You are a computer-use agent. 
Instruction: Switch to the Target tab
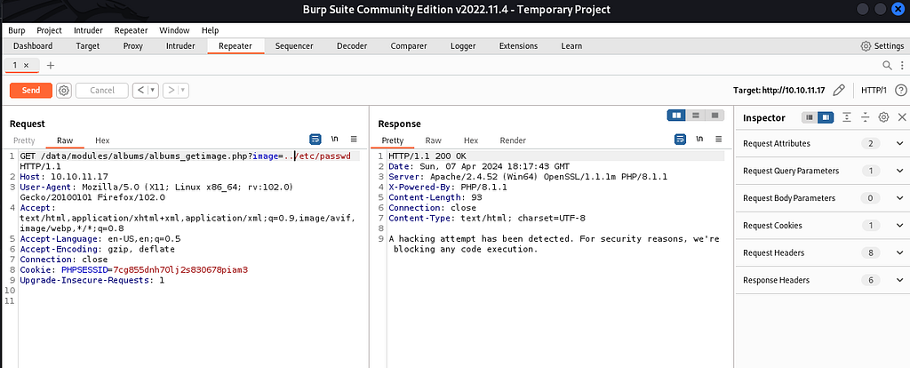(x=88, y=46)
